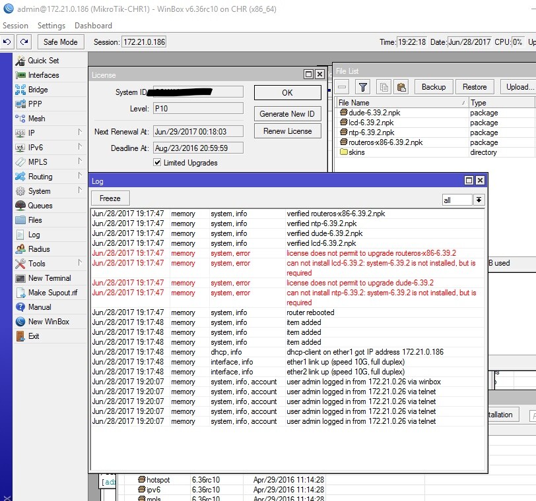Click the Renew License button
The image size is (536, 501).
[x=286, y=131]
